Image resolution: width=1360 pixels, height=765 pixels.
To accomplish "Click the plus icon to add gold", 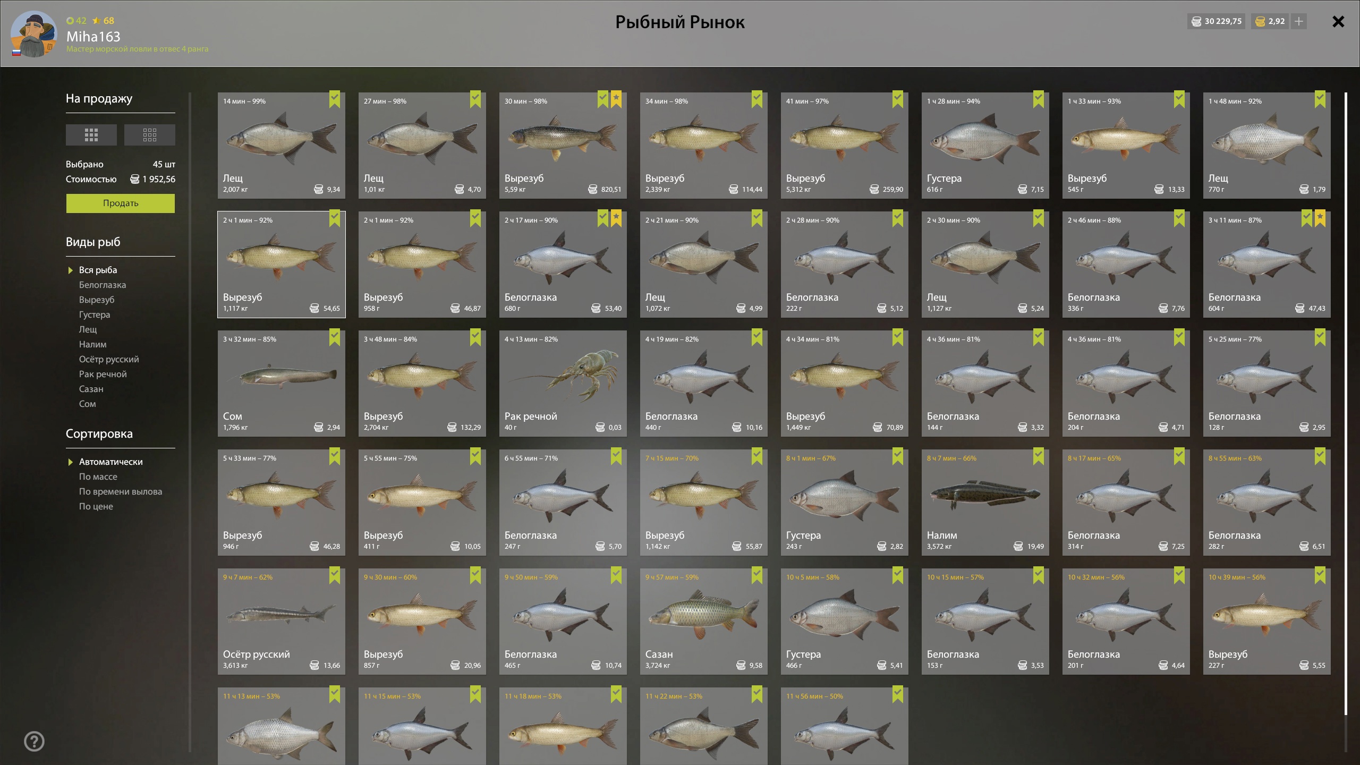I will 1299,21.
